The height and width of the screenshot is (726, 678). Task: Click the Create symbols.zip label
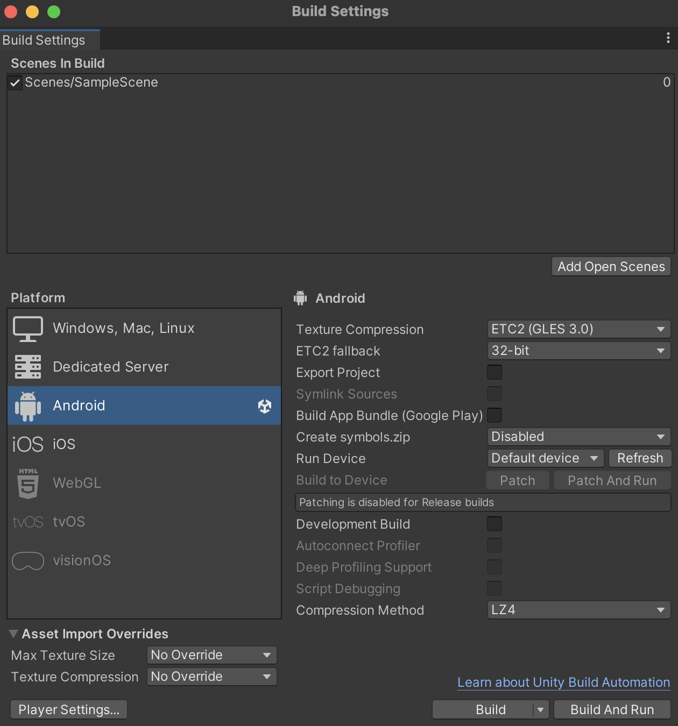[353, 437]
